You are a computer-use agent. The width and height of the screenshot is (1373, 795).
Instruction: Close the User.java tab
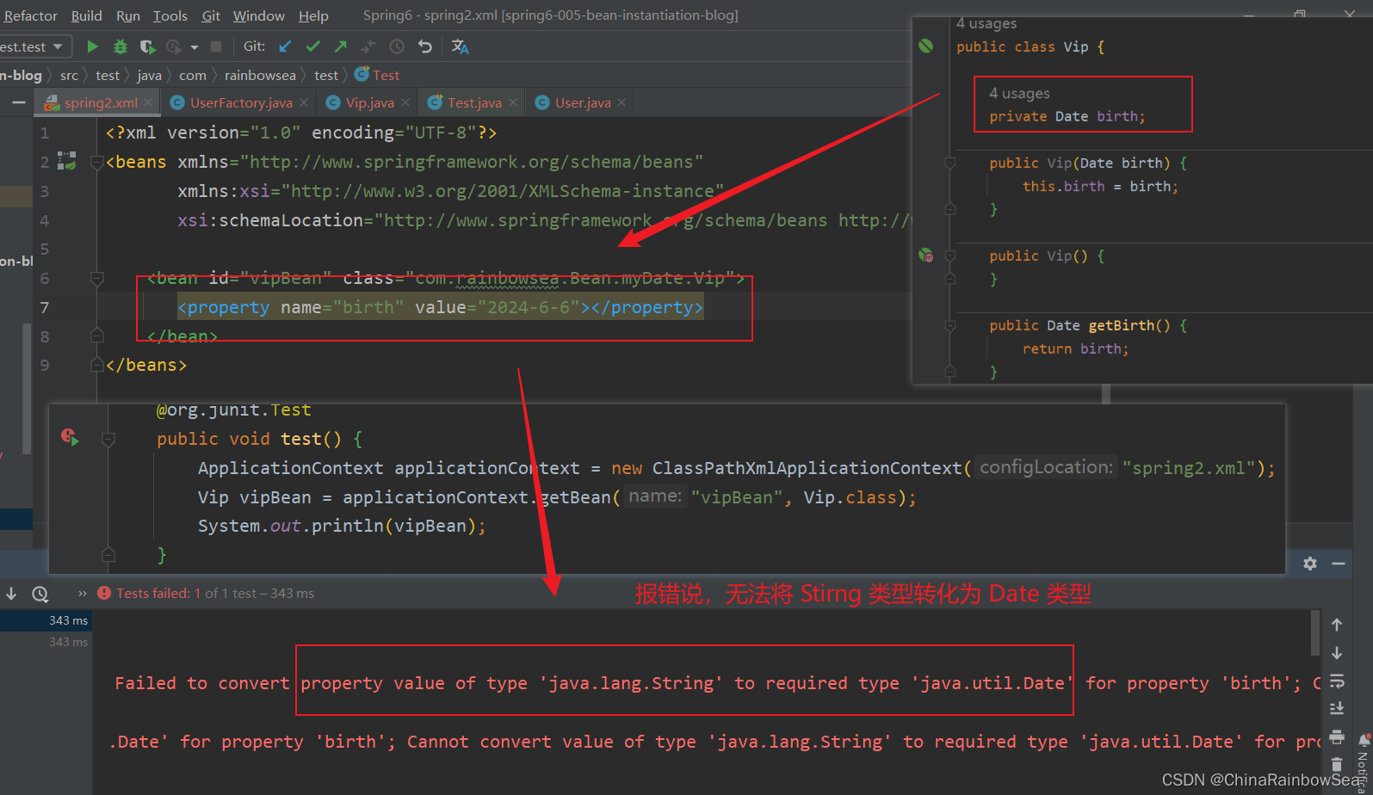click(x=622, y=102)
